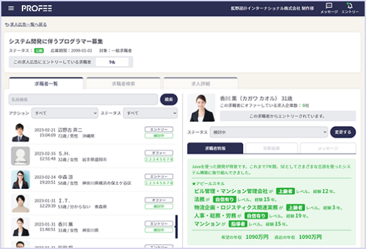Click the システム開発に伴うプログラマー募集 title
Screen dimensions: 366x249
[x=56, y=42]
